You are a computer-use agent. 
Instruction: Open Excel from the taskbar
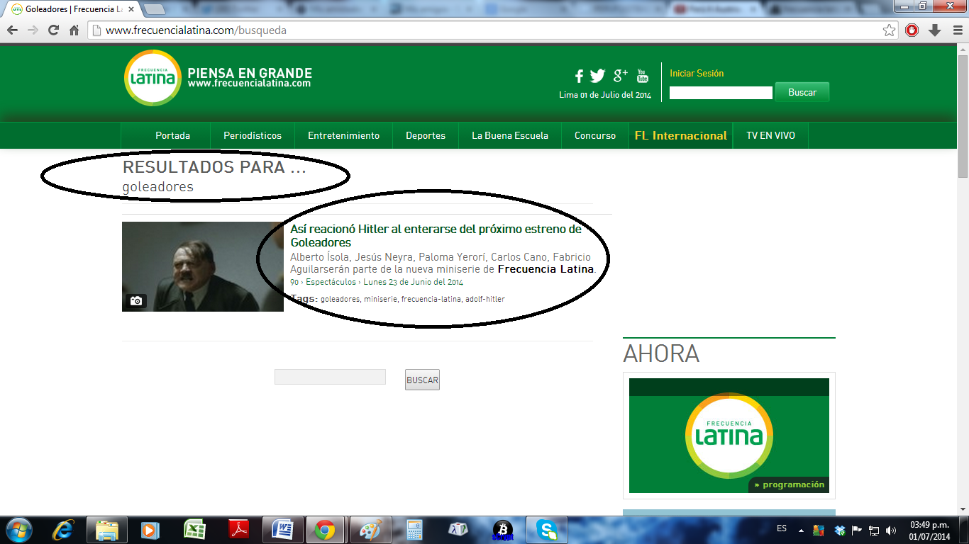pos(194,530)
